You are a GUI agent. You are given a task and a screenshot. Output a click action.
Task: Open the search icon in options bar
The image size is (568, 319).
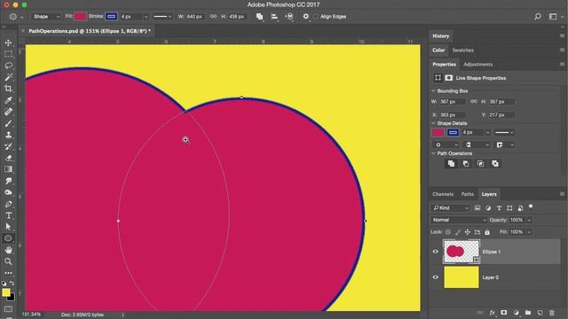(x=538, y=17)
